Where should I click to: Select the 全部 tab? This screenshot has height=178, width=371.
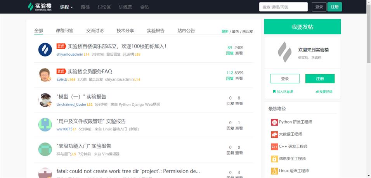pos(38,31)
